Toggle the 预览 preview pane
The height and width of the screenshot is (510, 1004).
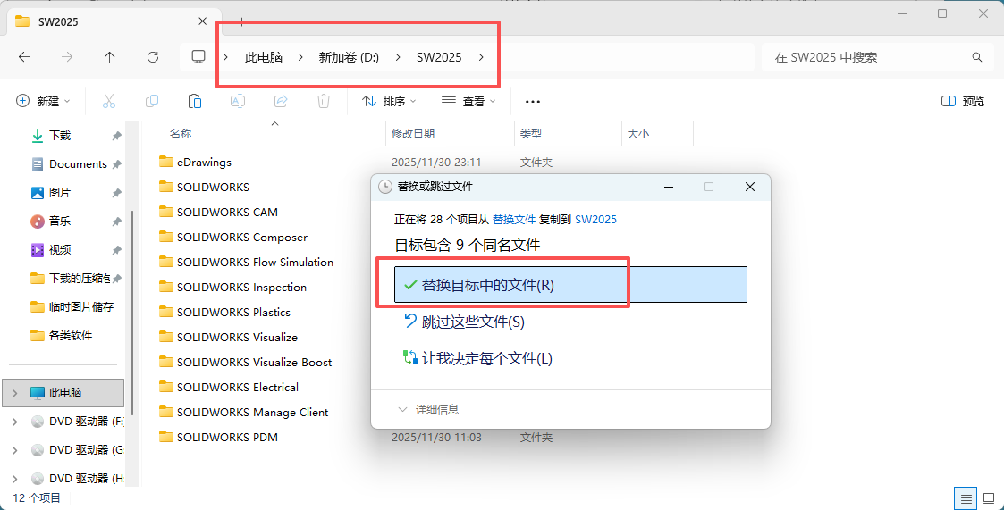pos(963,101)
